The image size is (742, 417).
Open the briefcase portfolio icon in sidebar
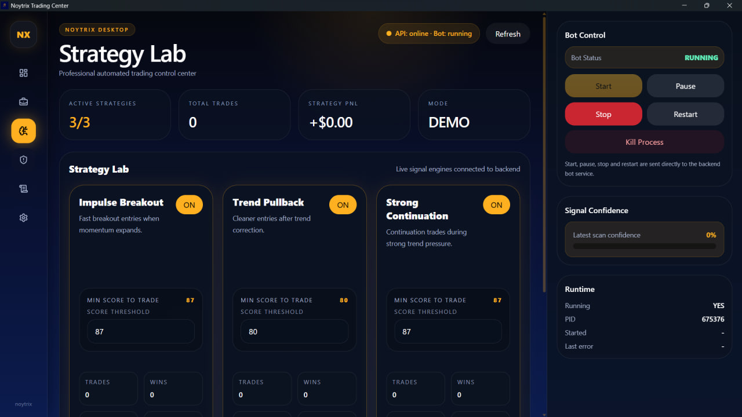coord(24,102)
